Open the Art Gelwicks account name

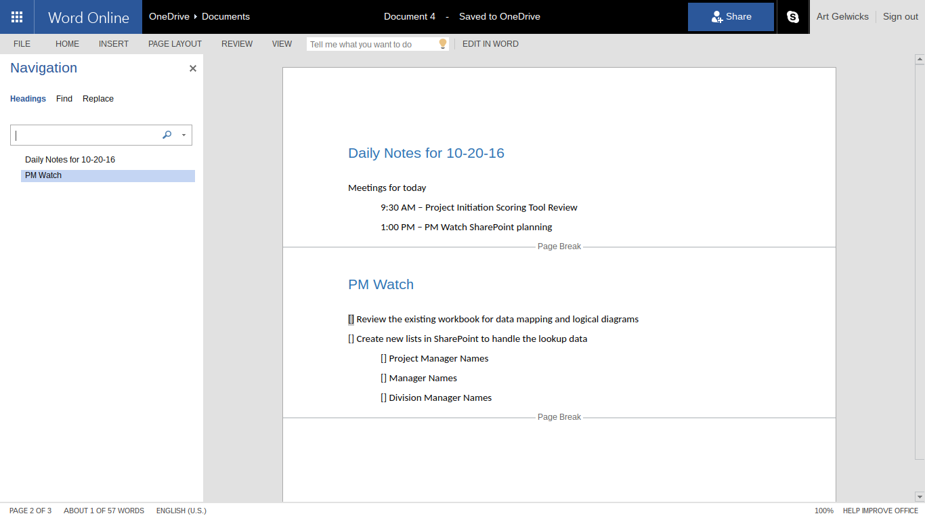[842, 17]
